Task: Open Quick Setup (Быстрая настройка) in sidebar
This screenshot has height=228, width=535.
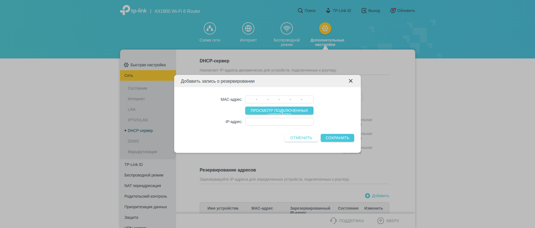Action: 148,65
